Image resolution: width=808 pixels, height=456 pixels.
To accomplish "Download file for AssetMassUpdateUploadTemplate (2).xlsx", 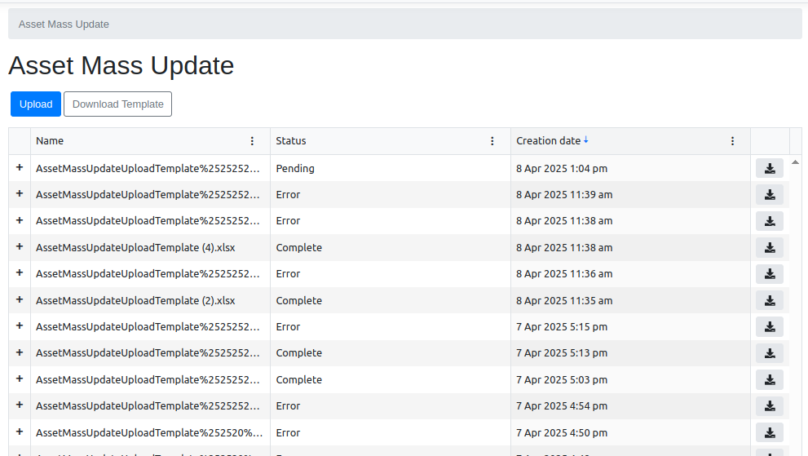I will point(769,301).
